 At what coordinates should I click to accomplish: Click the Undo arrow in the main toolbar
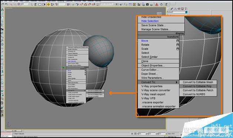3,4
